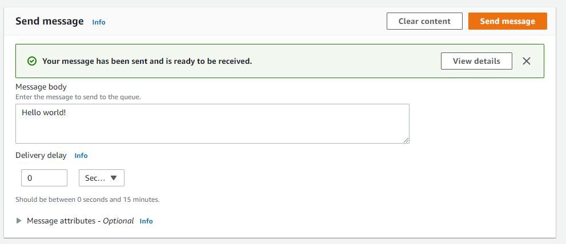Viewport: 566px width, 244px height.
Task: Focus the Message body text area
Action: [x=212, y=124]
